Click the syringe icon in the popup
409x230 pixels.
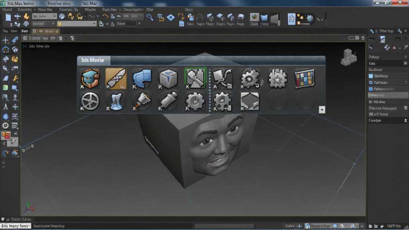pyautogui.click(x=168, y=101)
